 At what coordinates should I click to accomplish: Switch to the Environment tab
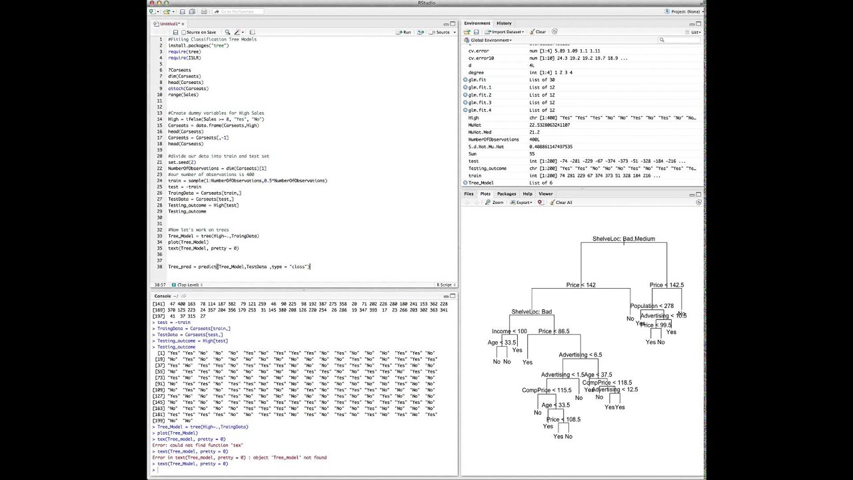point(477,23)
